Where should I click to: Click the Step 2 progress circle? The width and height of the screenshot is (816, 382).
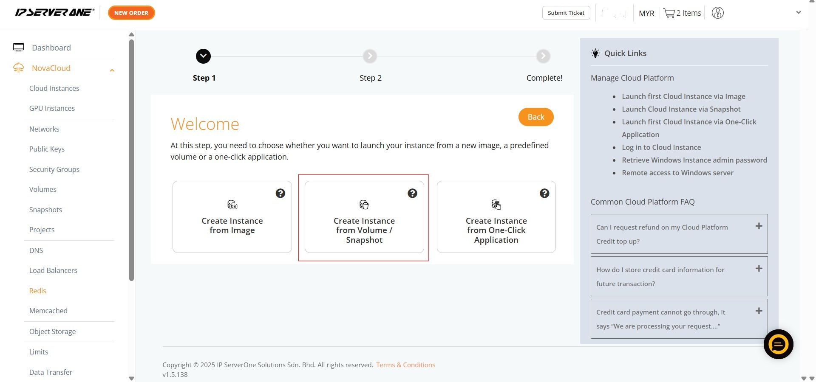pyautogui.click(x=370, y=56)
